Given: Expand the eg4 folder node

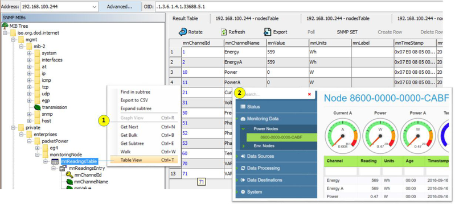Looking at the screenshot, I should pos(38,148).
